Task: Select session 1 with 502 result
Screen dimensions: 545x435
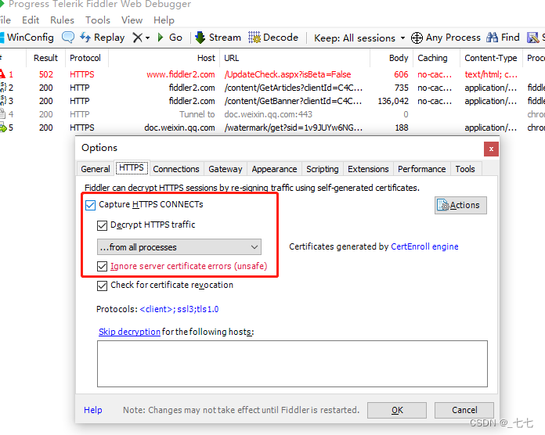Action: click(x=272, y=74)
